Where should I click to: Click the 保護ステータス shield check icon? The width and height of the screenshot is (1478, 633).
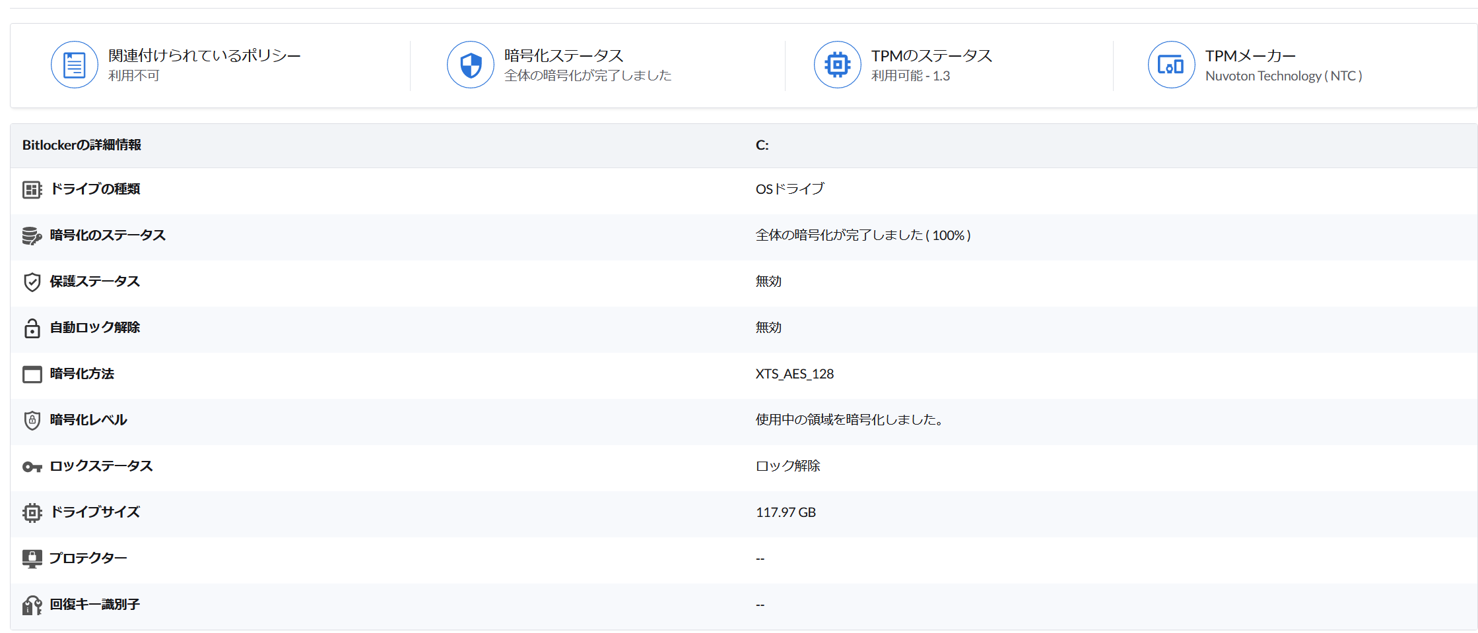32,282
